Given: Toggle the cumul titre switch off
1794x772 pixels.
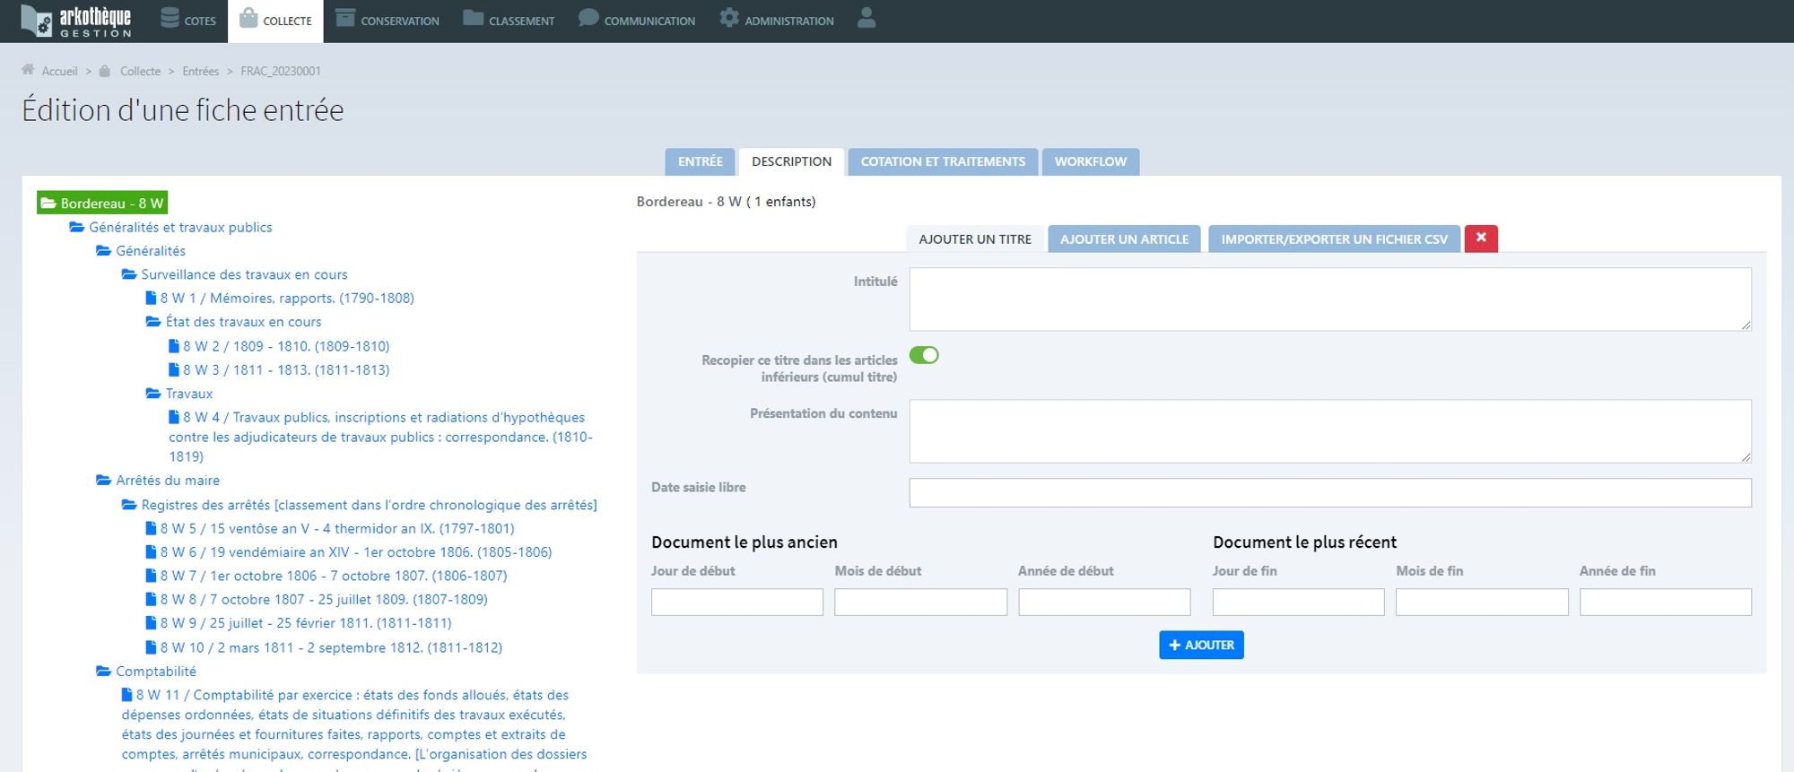Looking at the screenshot, I should 924,356.
